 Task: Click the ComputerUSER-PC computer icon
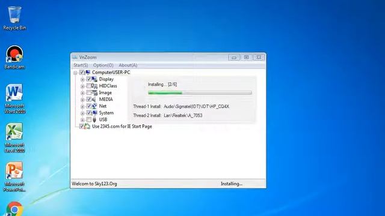88,72
